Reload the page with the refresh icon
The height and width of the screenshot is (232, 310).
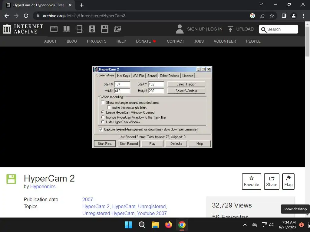point(26,16)
